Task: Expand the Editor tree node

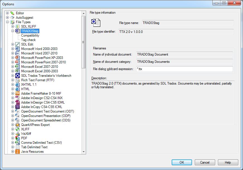Action: click(x=7, y=13)
